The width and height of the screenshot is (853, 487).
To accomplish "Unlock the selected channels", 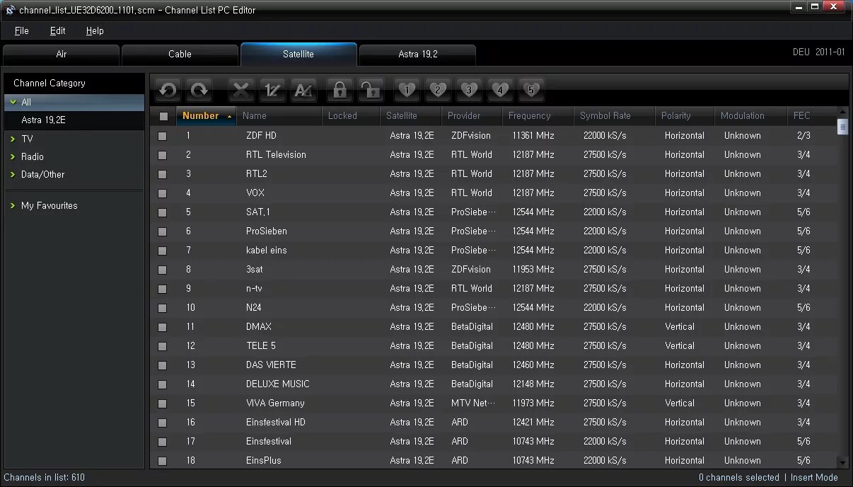I will 371,90.
